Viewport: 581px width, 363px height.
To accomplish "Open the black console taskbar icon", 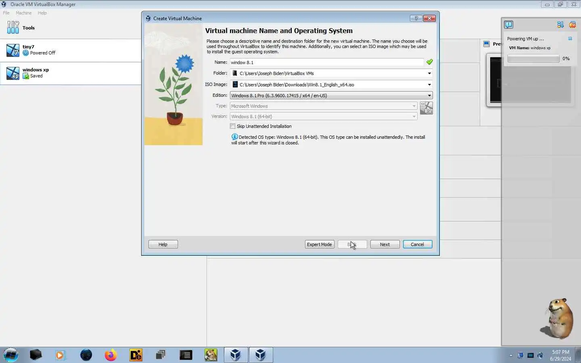I will tap(186, 355).
